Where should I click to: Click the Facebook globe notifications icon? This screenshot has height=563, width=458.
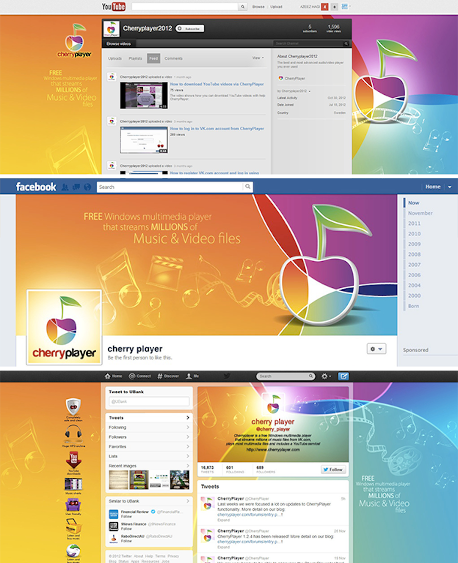pyautogui.click(x=87, y=187)
